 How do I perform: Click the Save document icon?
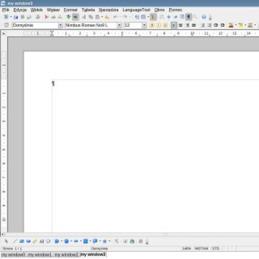click(23, 17)
